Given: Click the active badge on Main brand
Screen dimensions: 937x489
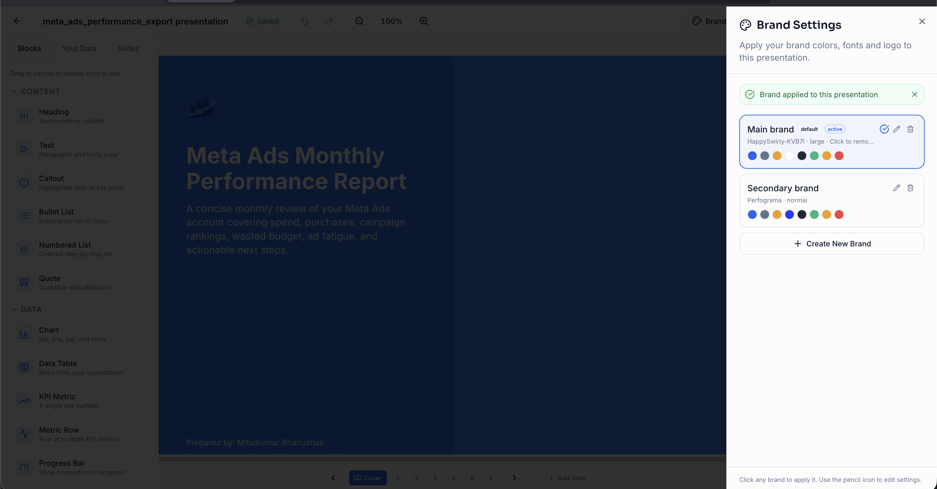Looking at the screenshot, I should [834, 129].
